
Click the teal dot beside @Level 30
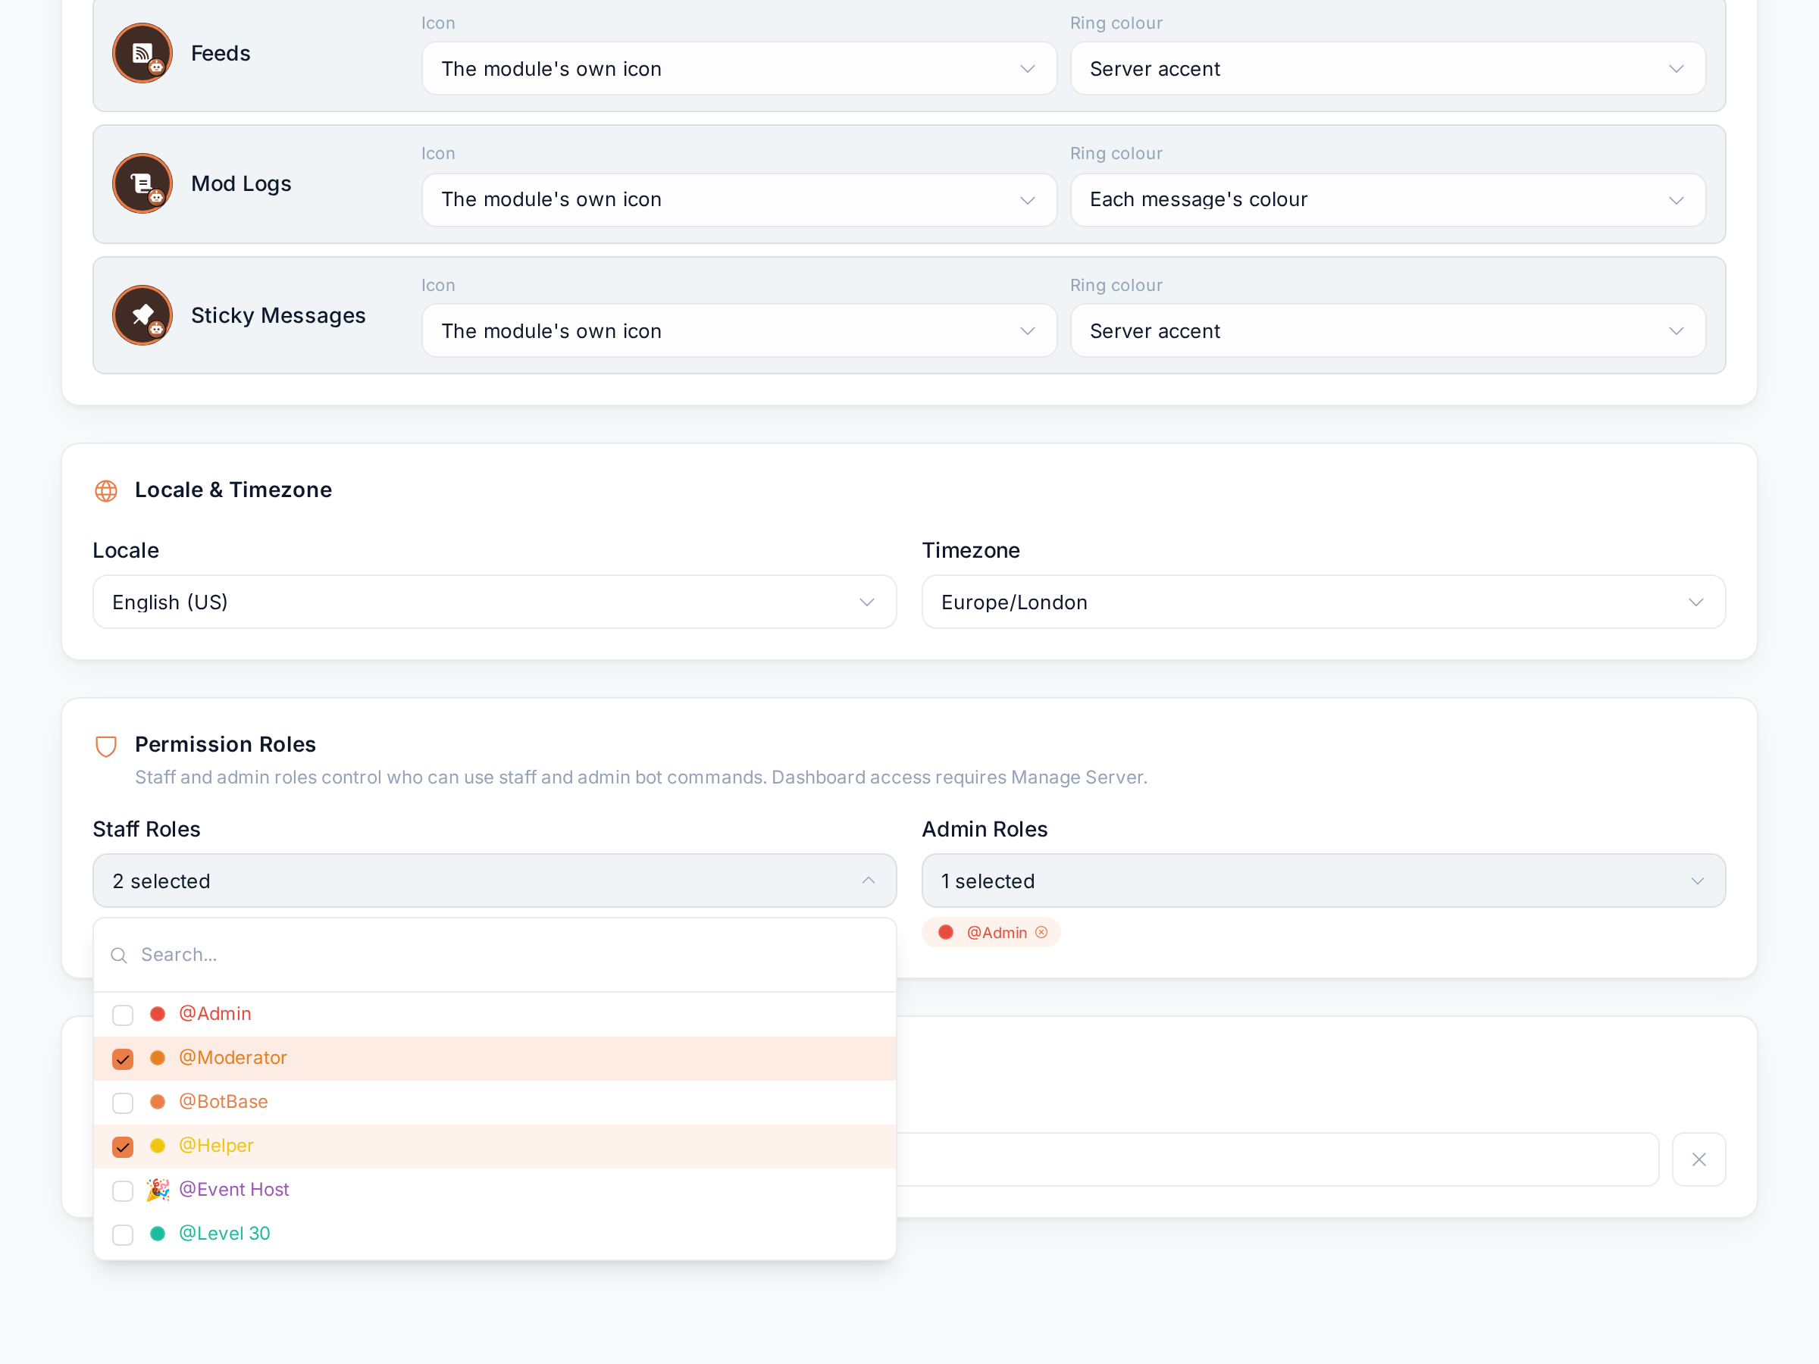point(158,1233)
